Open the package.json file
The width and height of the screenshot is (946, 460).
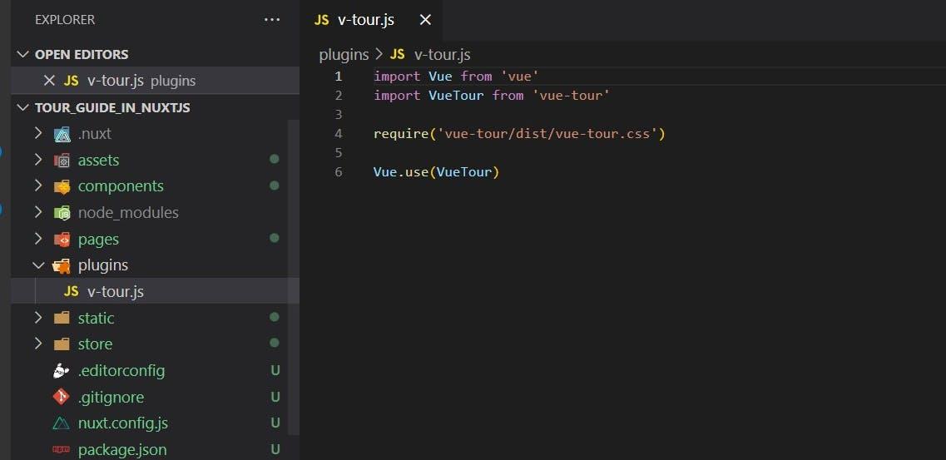[122, 450]
